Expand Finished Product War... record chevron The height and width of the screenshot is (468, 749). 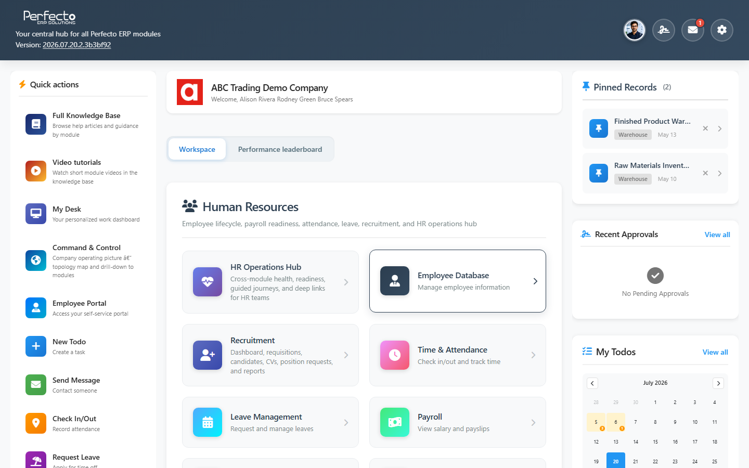tap(720, 128)
